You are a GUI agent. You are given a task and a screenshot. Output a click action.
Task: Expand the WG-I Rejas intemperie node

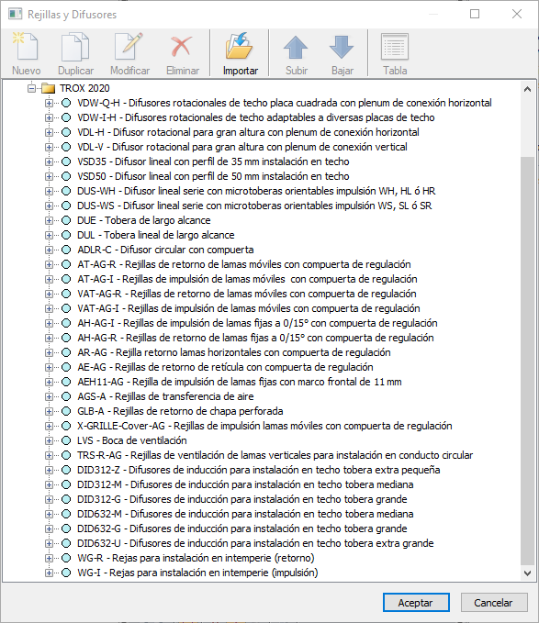(x=49, y=573)
